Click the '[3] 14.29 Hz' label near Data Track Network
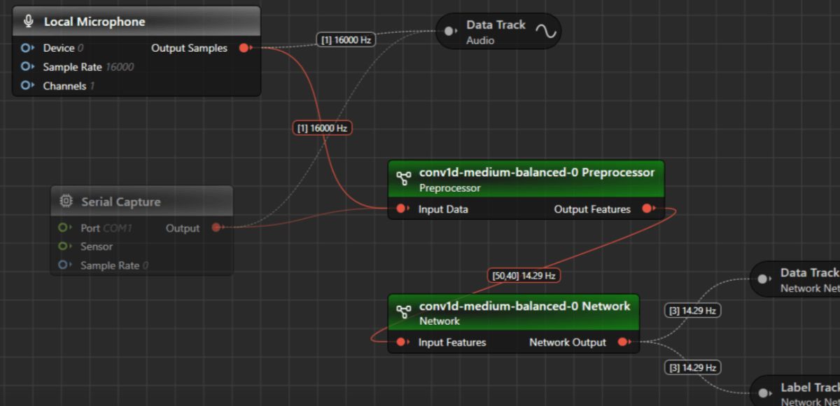Screen dimensions: 840x406 692,310
